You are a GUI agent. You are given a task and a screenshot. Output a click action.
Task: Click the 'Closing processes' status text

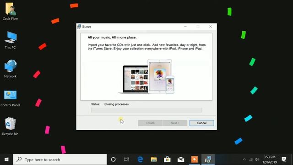point(116,104)
